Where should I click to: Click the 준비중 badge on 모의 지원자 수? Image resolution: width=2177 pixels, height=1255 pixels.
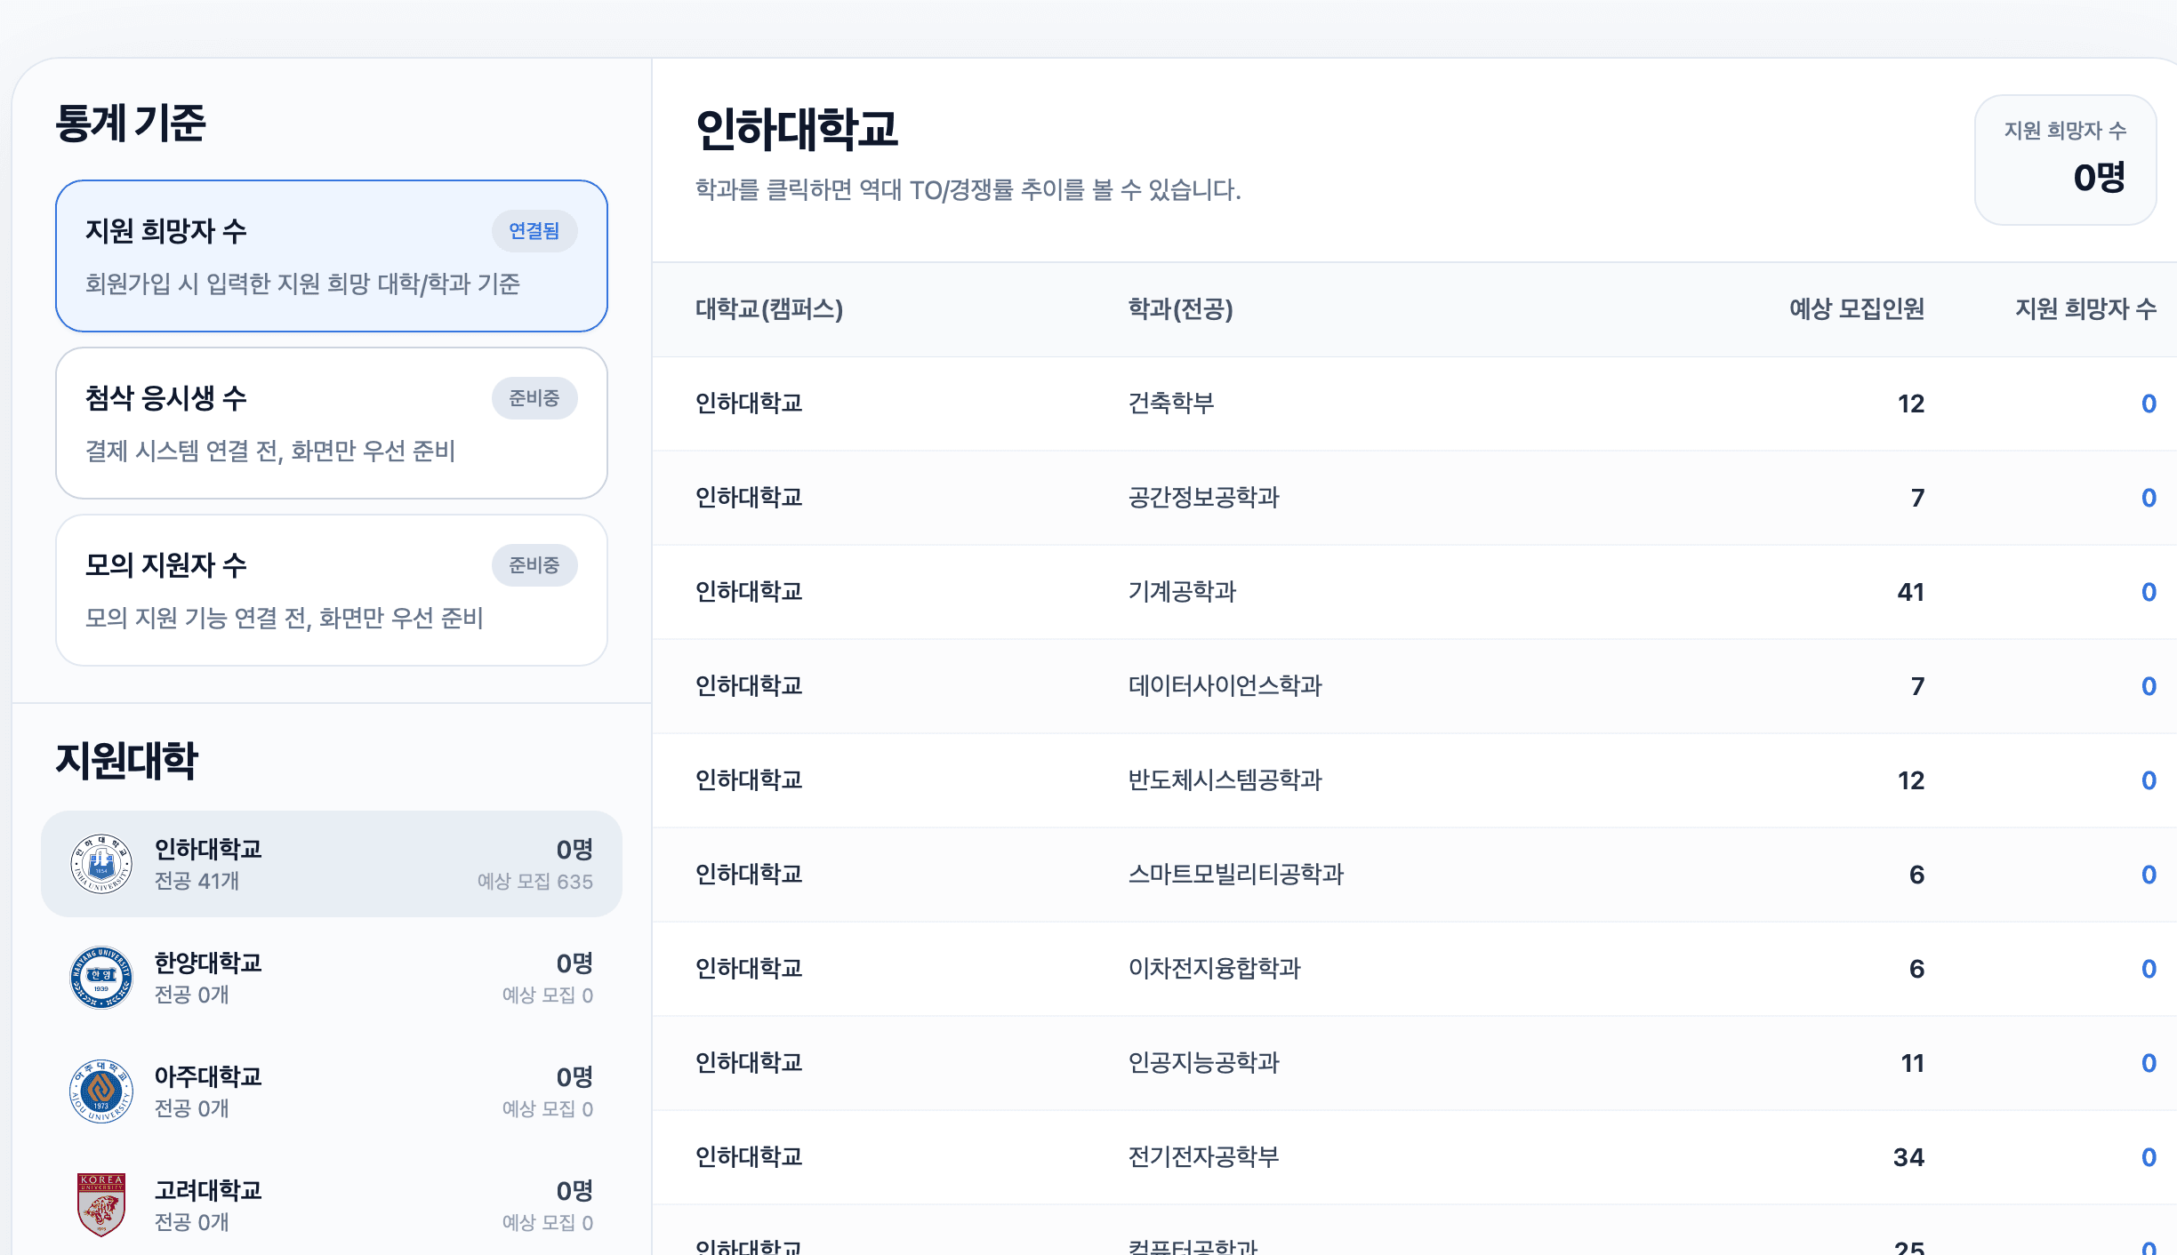[534, 564]
